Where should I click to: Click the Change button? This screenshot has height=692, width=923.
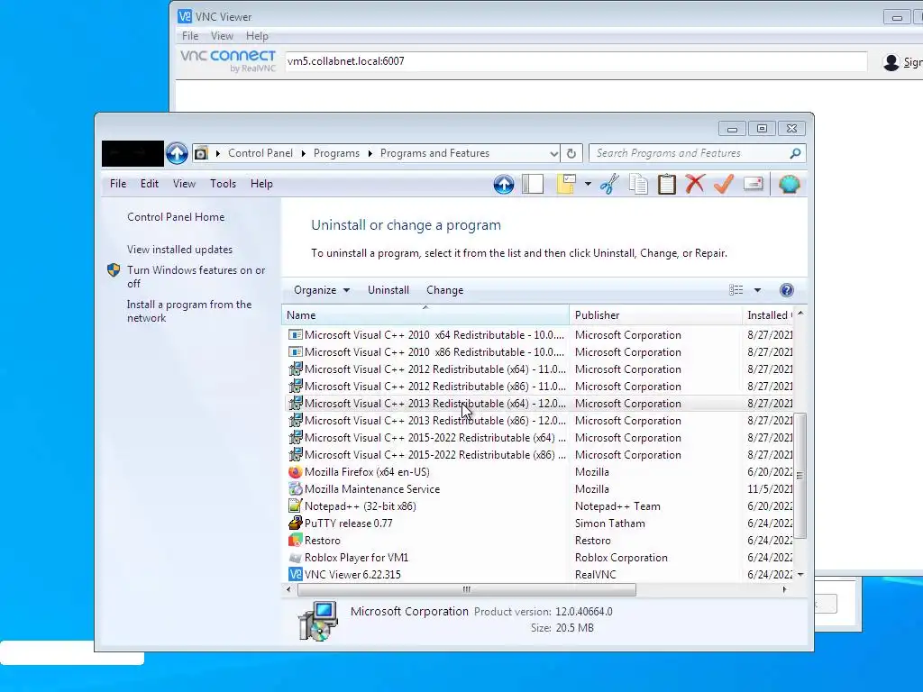(x=444, y=290)
